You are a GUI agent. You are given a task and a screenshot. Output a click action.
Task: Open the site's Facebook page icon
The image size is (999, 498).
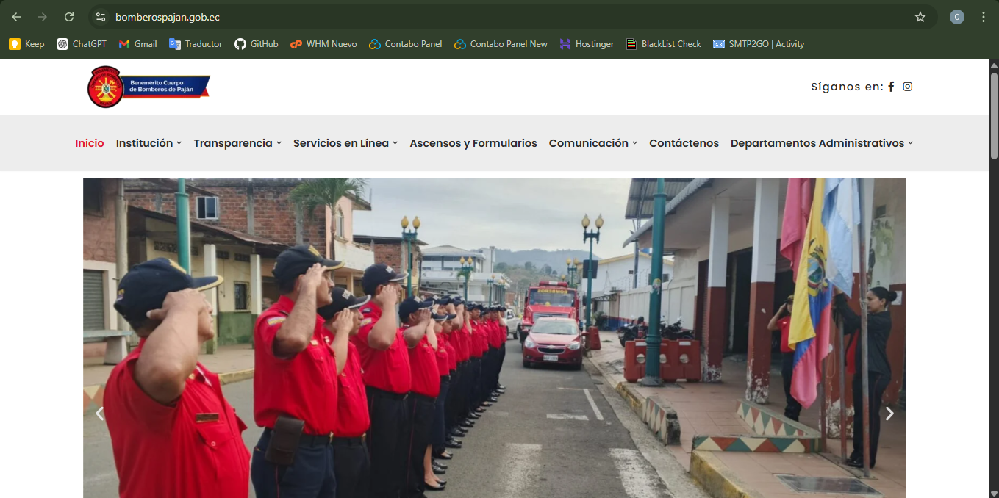click(x=891, y=87)
